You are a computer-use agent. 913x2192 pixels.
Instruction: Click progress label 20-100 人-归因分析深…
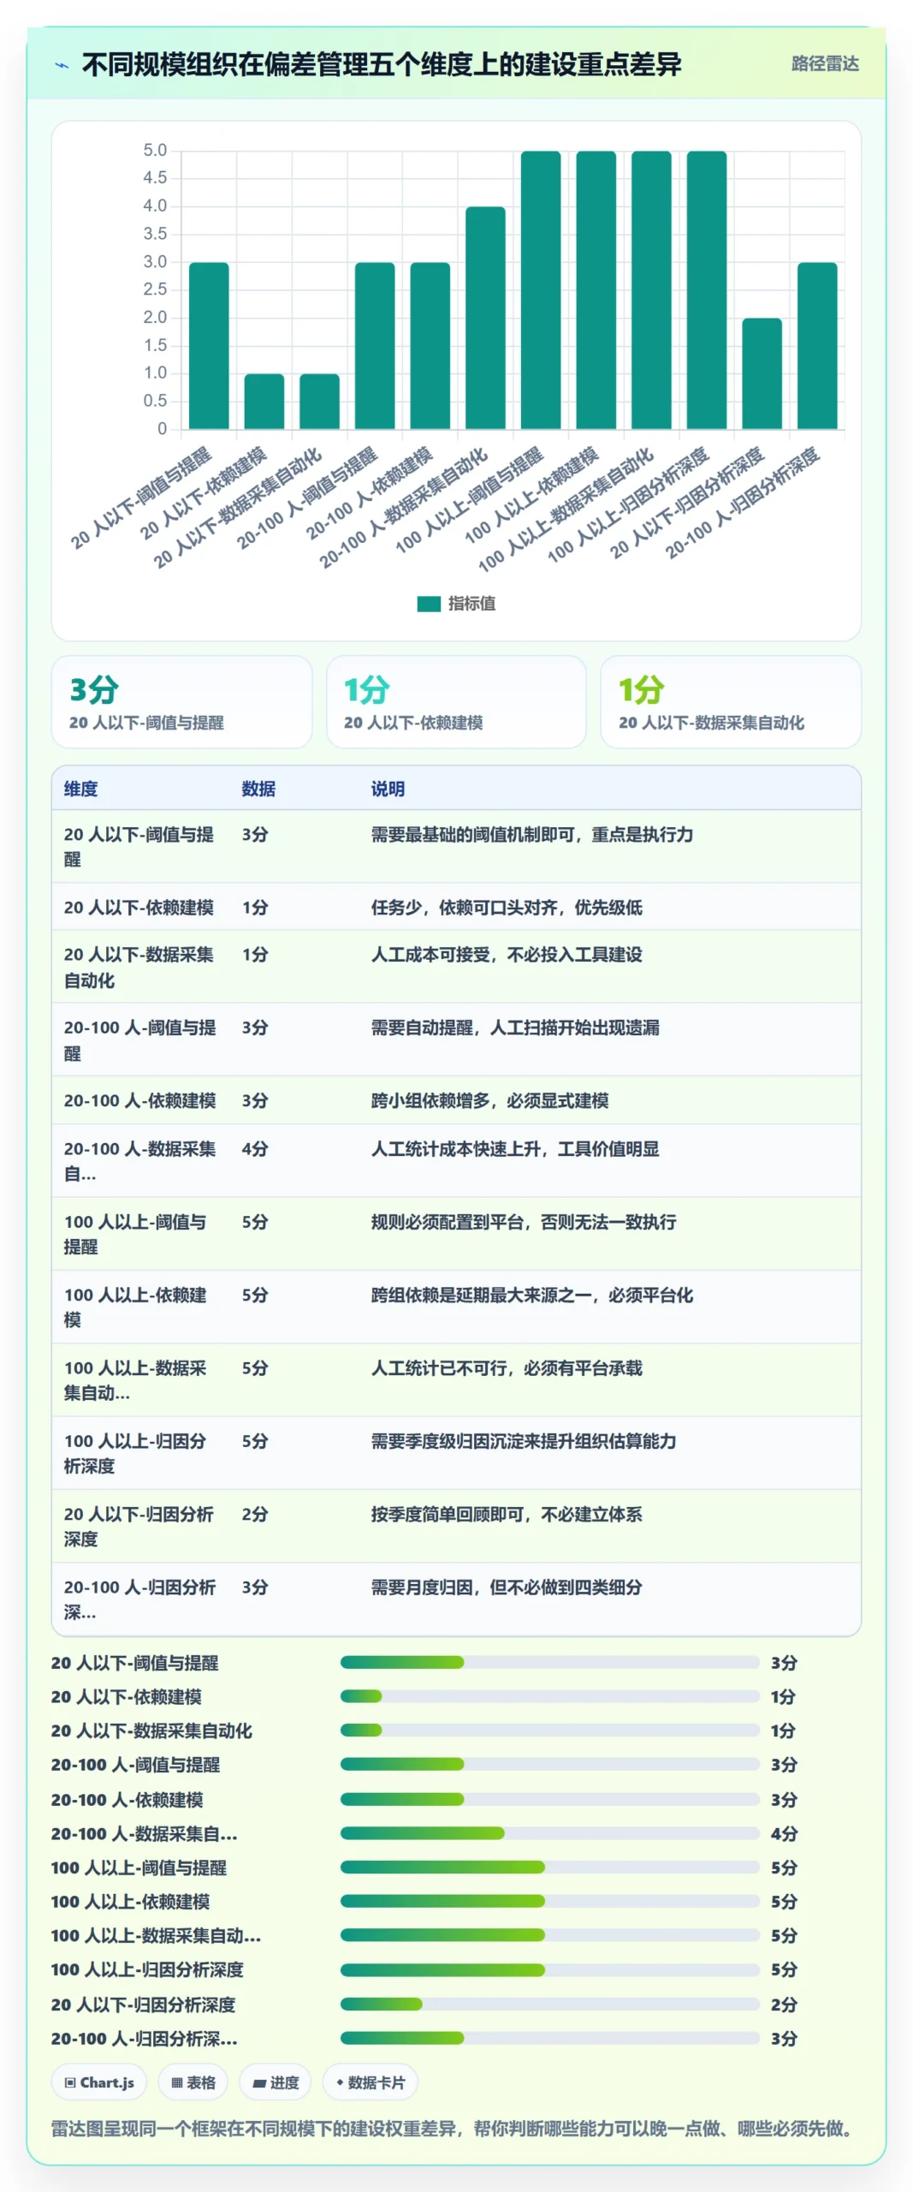(144, 2039)
